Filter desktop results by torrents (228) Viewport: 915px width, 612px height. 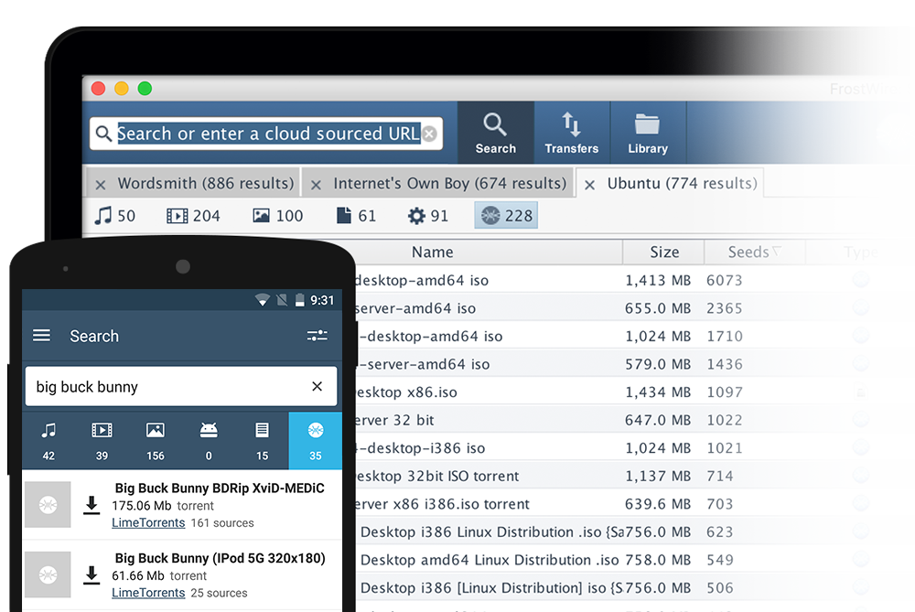click(x=506, y=216)
